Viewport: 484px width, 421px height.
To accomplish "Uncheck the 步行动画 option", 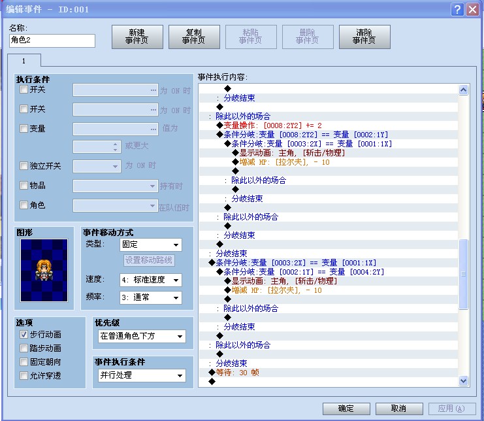I will pos(24,335).
